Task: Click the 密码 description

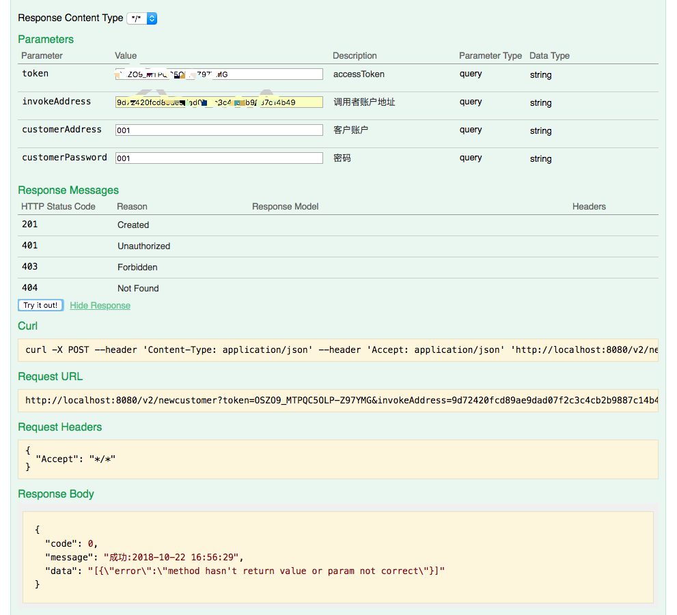Action: 342,158
